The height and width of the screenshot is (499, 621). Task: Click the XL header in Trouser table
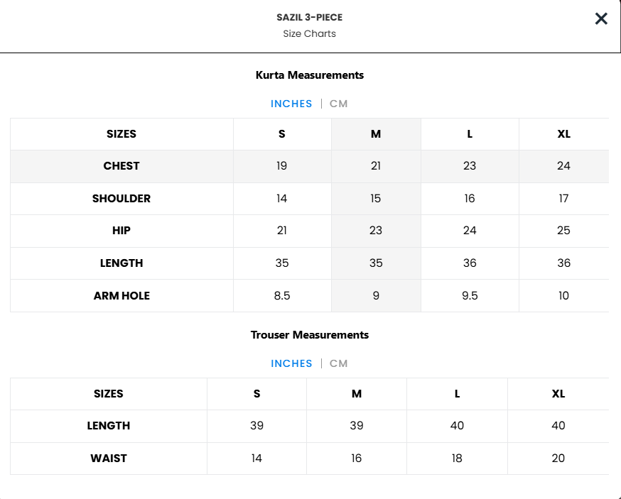pyautogui.click(x=558, y=394)
